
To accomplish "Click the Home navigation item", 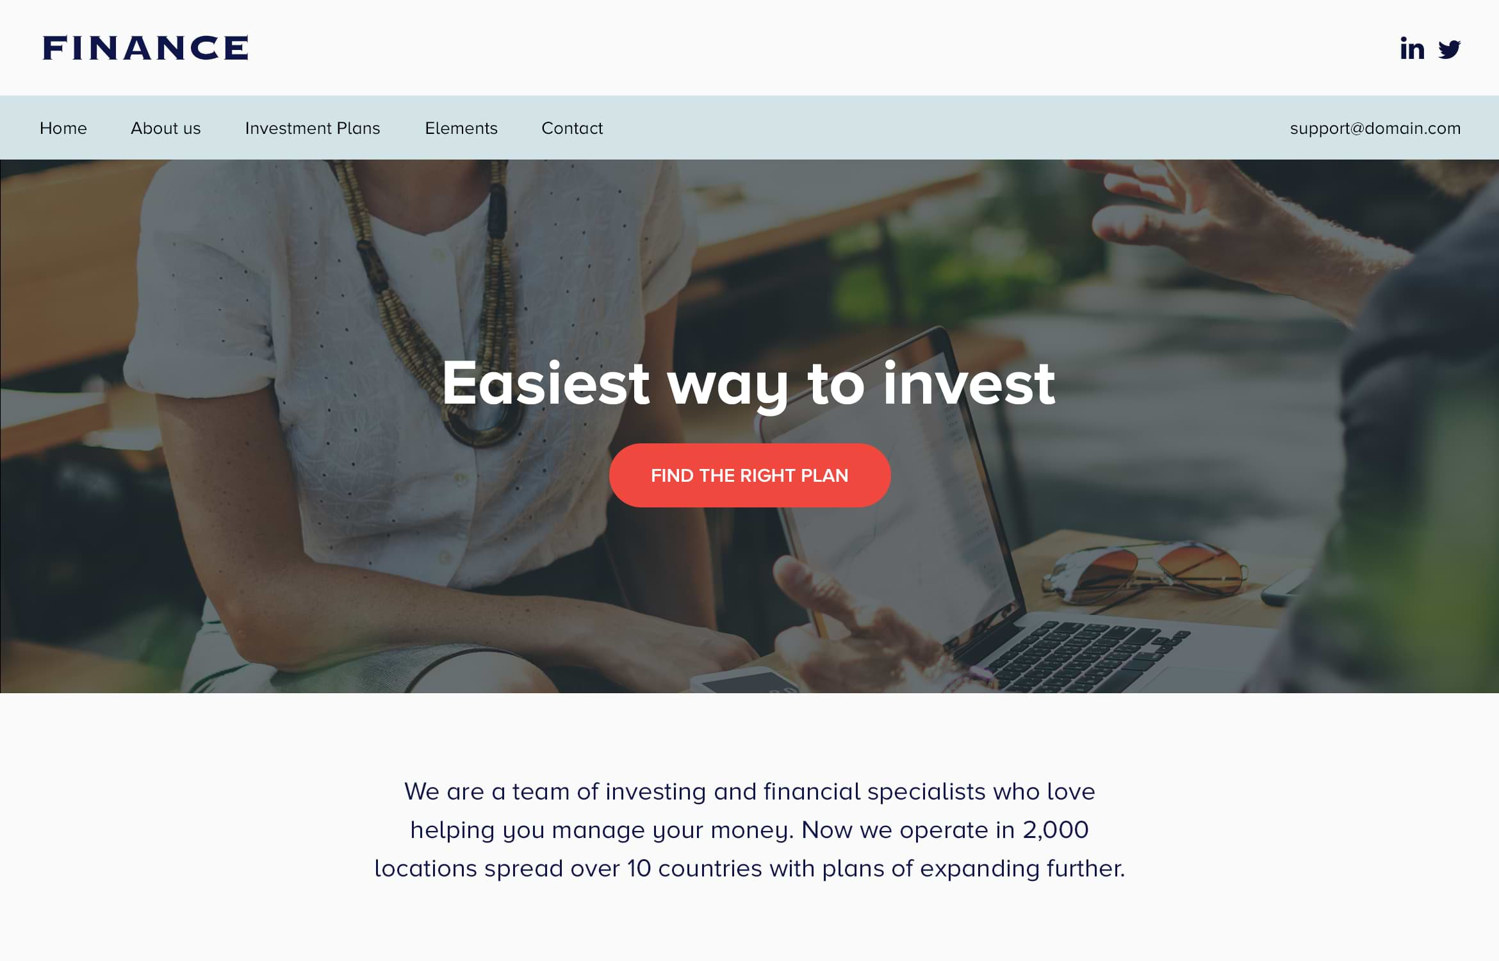I will [62, 128].
